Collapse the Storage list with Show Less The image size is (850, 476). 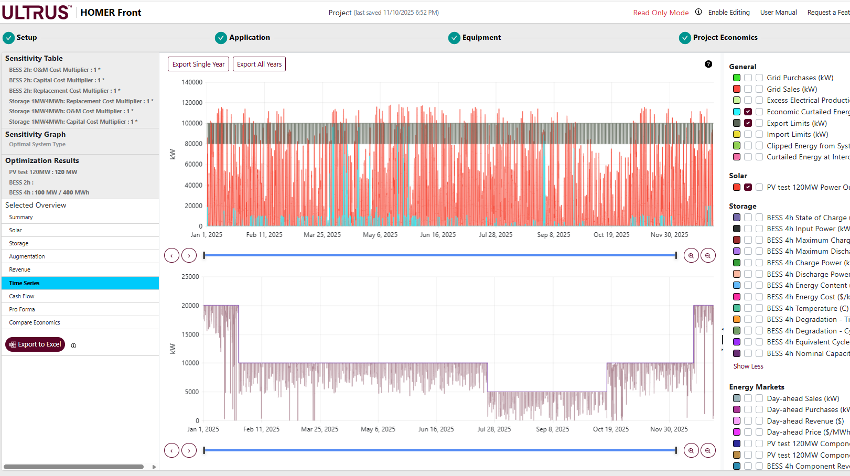[748, 366]
